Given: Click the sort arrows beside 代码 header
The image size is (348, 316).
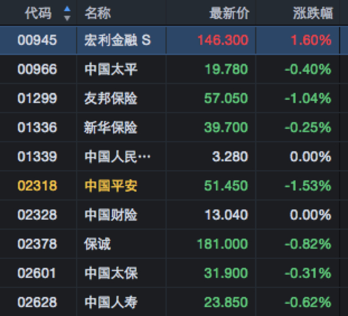Looking at the screenshot, I should pos(67,13).
